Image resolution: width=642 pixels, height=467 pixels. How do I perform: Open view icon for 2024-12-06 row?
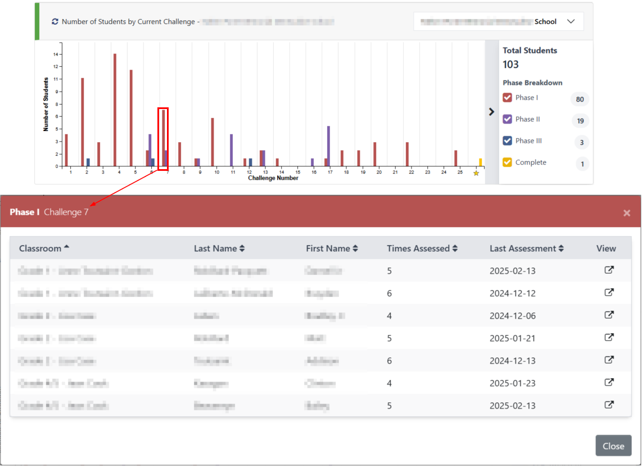(609, 315)
